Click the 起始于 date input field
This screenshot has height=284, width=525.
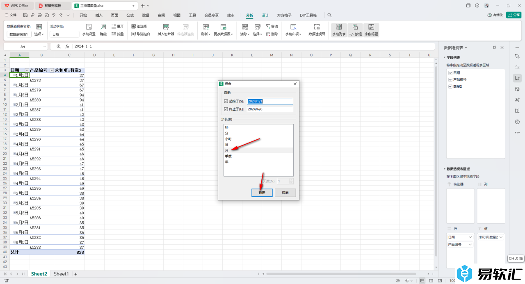point(270,101)
